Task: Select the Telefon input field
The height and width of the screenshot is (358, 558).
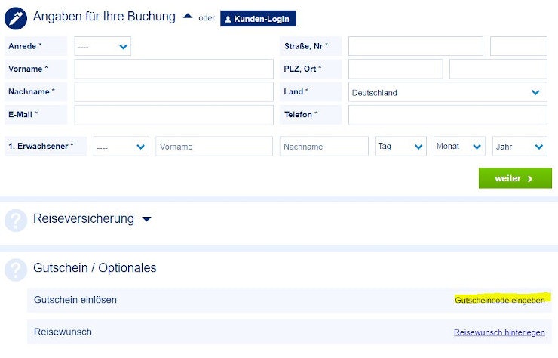Action: tap(448, 115)
